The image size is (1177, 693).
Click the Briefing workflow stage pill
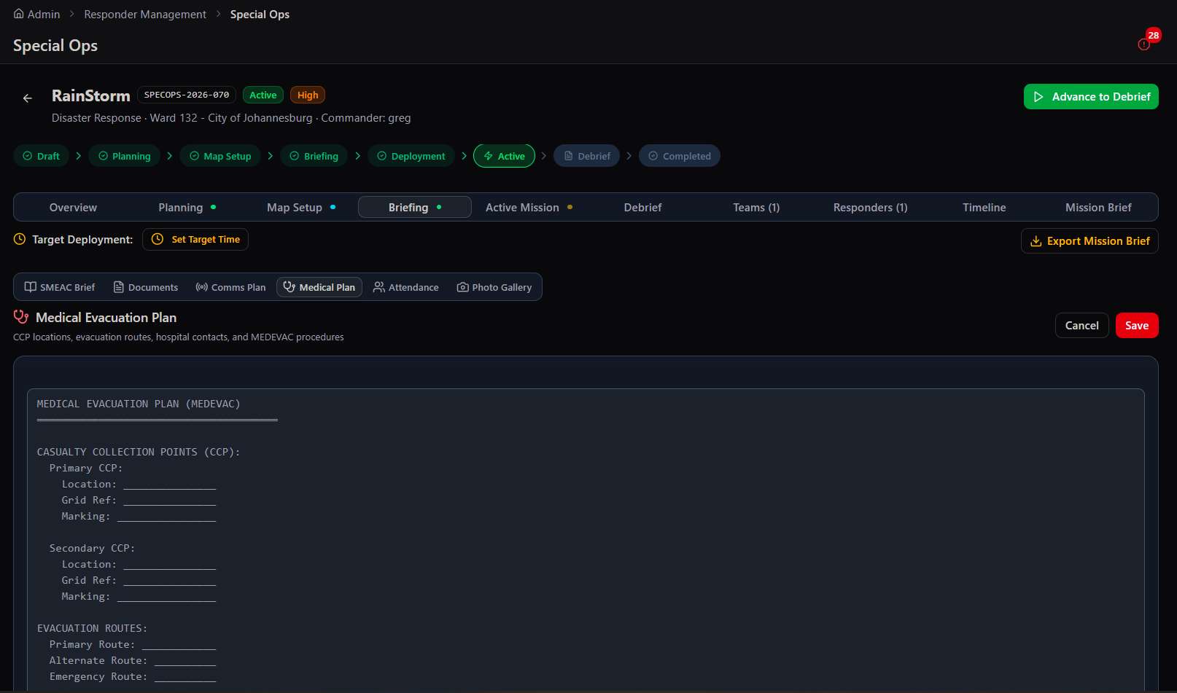pos(314,156)
